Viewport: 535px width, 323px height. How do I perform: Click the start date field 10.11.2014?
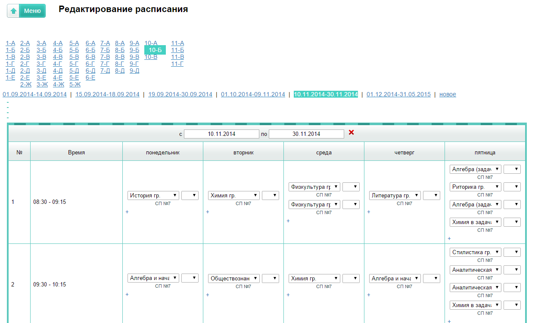(x=221, y=134)
